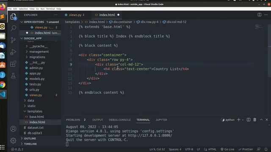
Task: Open Explorer Views and More Actions ellipsis
Action: pos(55,15)
